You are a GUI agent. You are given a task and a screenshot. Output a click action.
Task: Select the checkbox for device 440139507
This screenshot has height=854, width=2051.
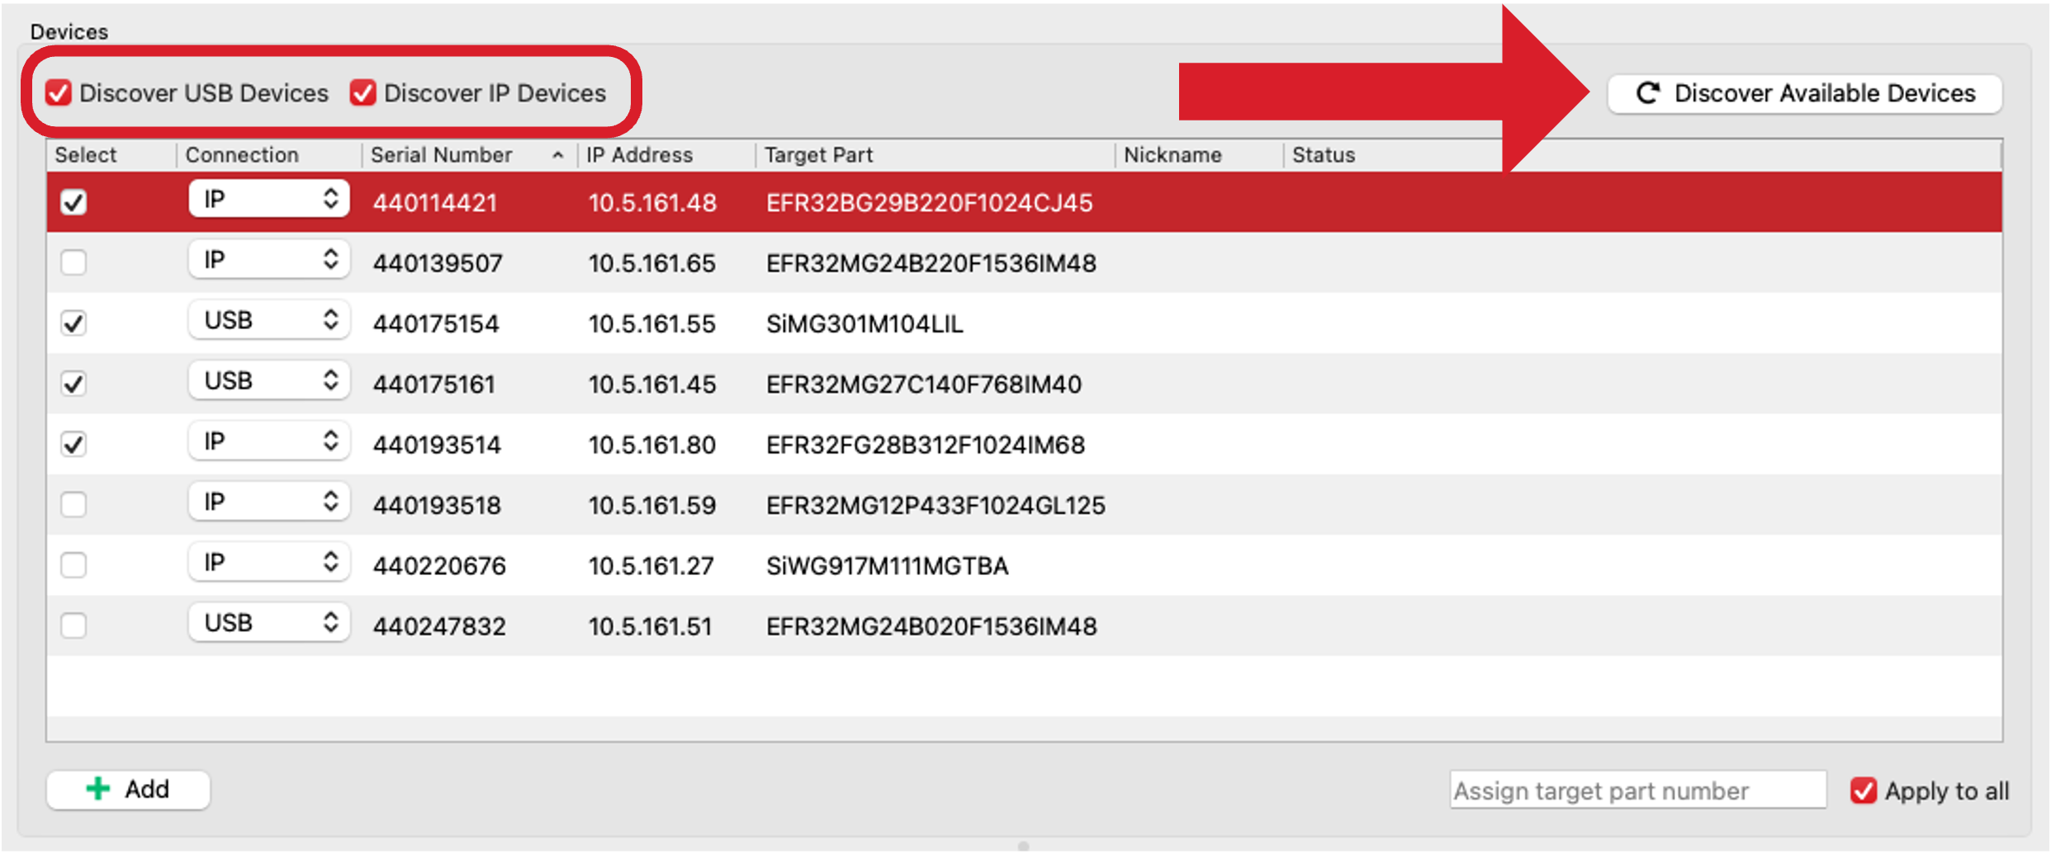point(73,262)
